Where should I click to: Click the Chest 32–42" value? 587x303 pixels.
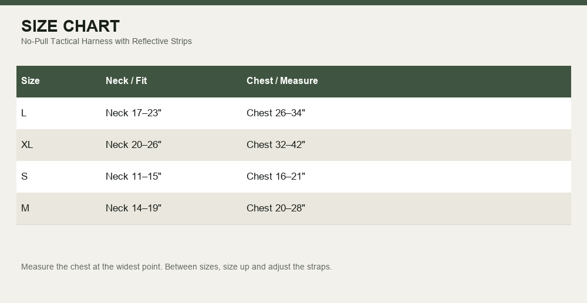276,144
